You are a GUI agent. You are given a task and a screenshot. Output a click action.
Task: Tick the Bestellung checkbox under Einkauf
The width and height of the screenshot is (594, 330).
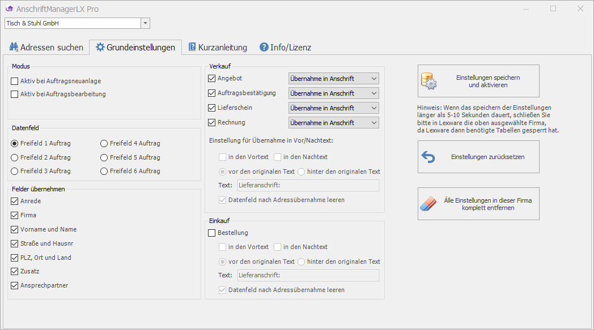(213, 233)
